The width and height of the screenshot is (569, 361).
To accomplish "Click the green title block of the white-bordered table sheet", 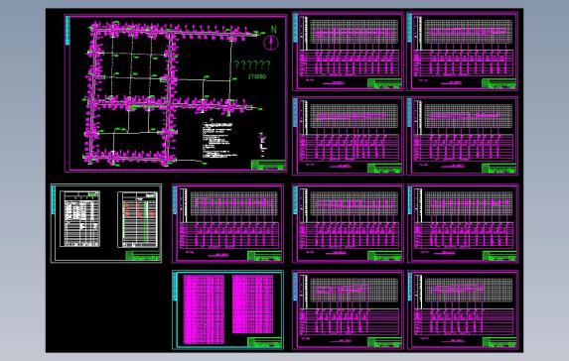I will coord(143,256).
